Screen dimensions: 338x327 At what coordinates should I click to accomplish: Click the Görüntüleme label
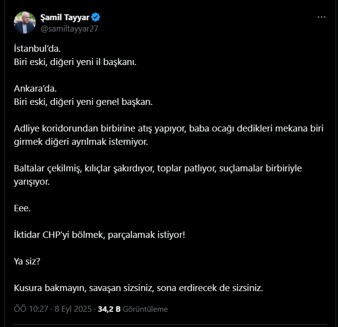145,309
